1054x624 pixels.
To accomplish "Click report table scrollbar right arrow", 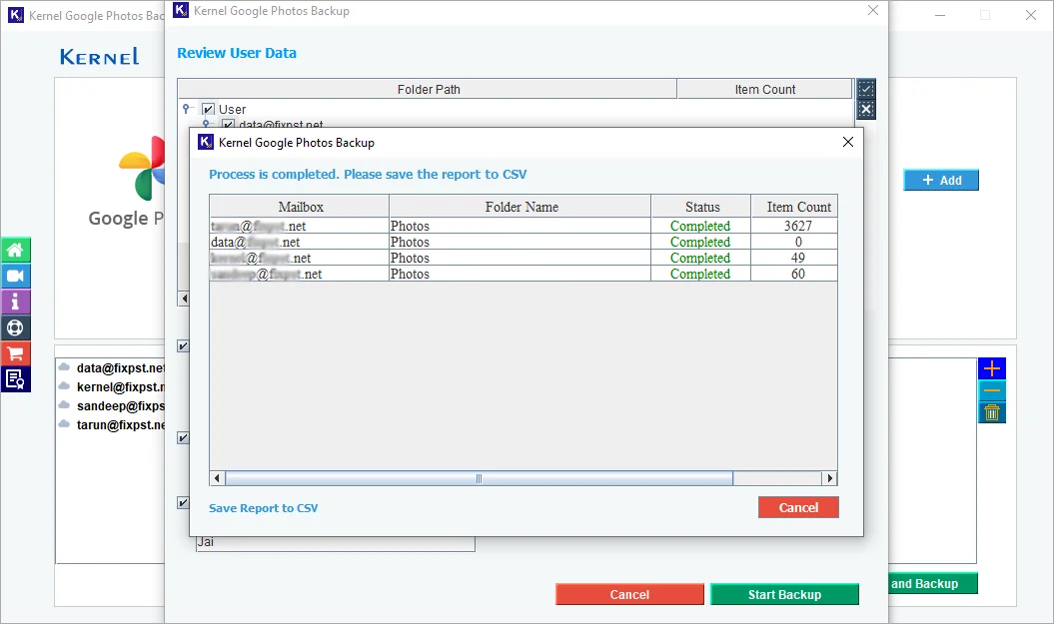I will click(830, 478).
